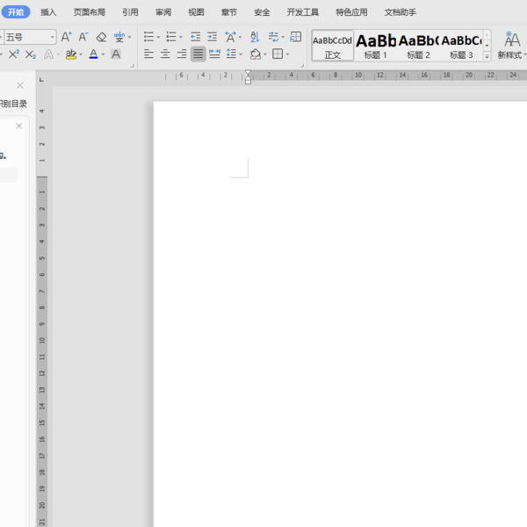
Task: Center align the paragraph
Action: (165, 54)
